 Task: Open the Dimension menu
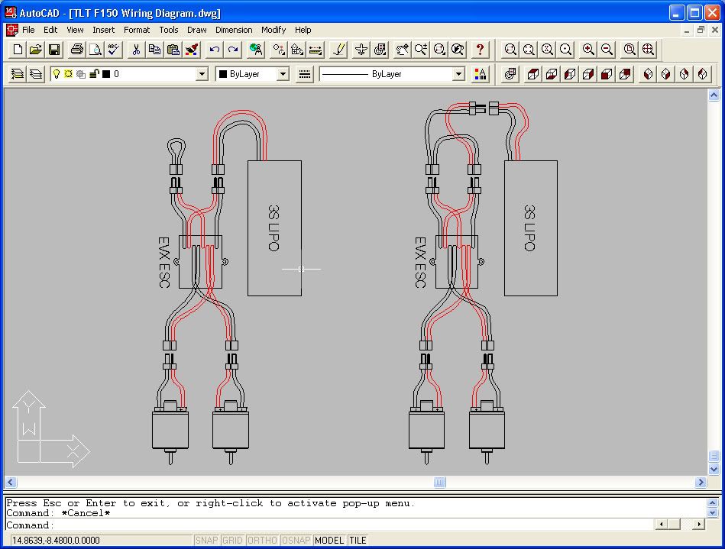(x=234, y=30)
